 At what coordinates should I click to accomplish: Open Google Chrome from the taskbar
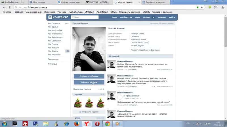pos(108,124)
